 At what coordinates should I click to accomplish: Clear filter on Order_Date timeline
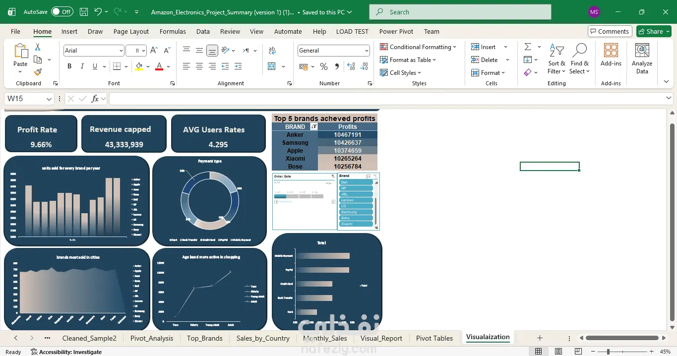pyautogui.click(x=333, y=177)
